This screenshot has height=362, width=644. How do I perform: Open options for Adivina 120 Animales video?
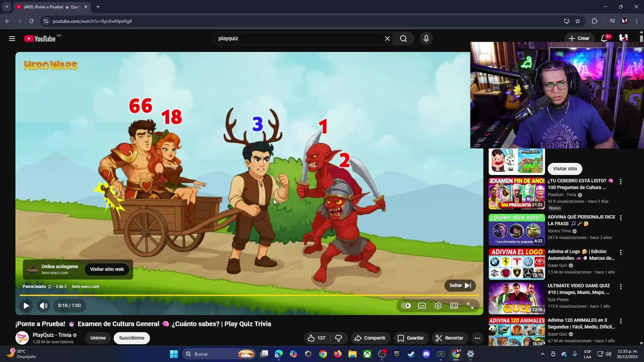(x=621, y=321)
